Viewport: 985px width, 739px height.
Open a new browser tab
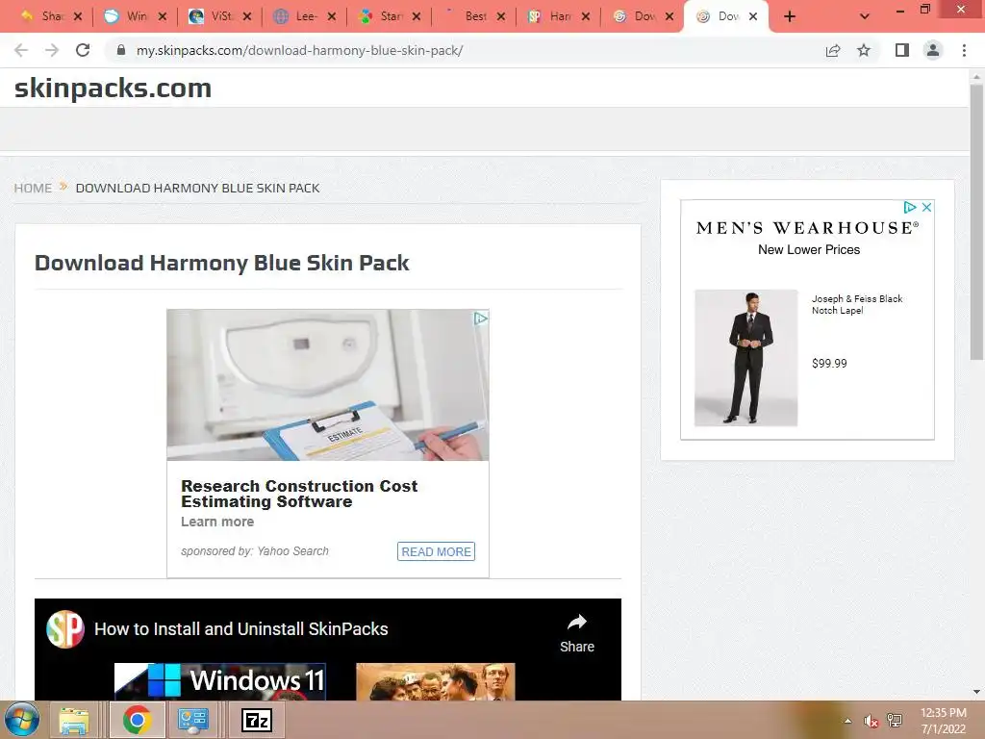click(x=790, y=17)
